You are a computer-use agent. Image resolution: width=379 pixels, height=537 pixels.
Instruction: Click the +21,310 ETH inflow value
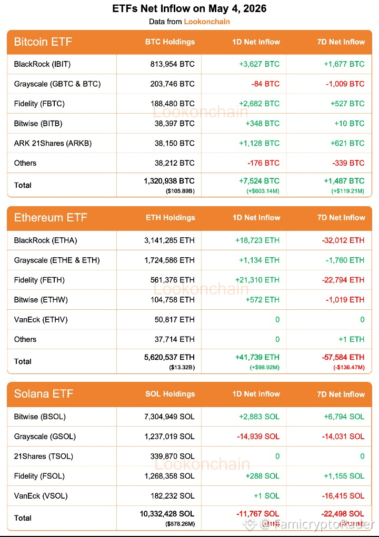(257, 280)
